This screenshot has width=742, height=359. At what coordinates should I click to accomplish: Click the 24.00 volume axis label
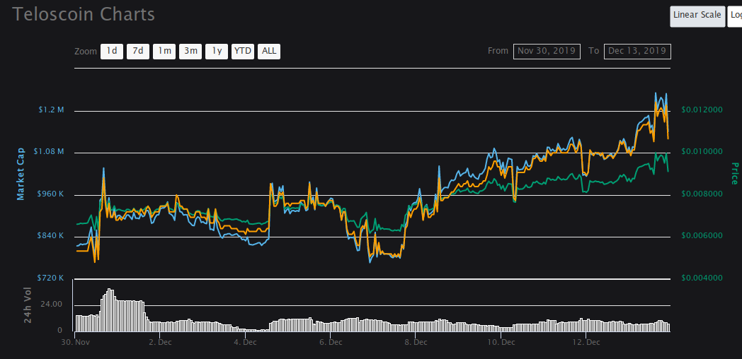52,304
